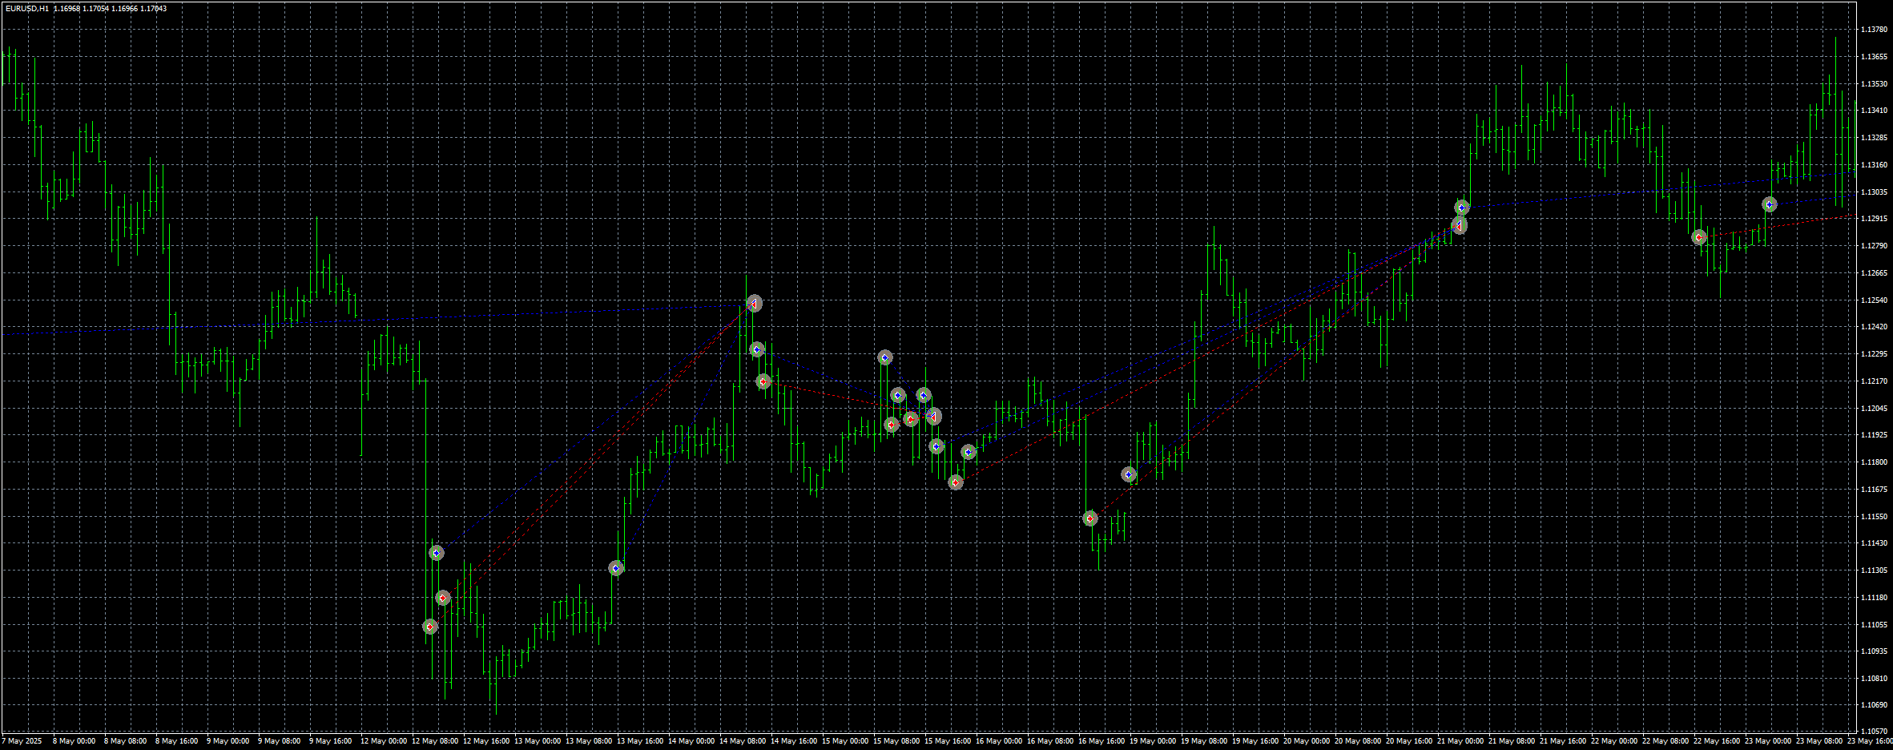Screen dimensions: 1893x750
Task: Click the 20 May 08:00 time axis label
Action: 1357,741
